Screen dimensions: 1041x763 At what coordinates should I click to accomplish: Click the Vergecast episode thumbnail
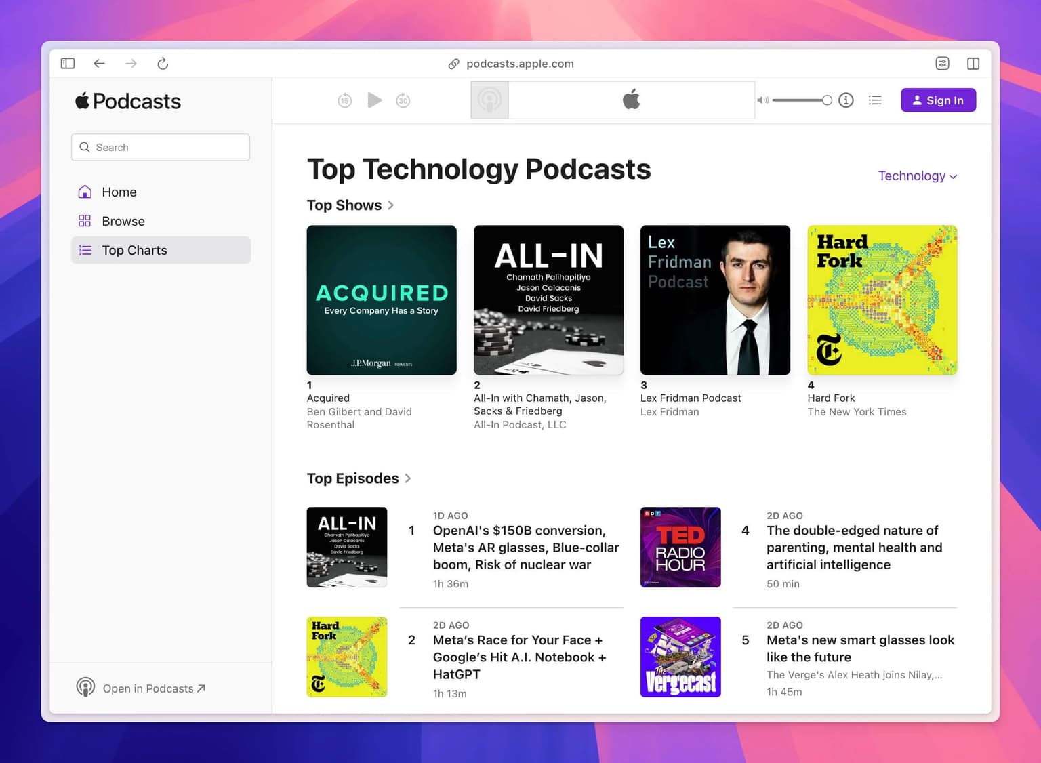click(680, 657)
